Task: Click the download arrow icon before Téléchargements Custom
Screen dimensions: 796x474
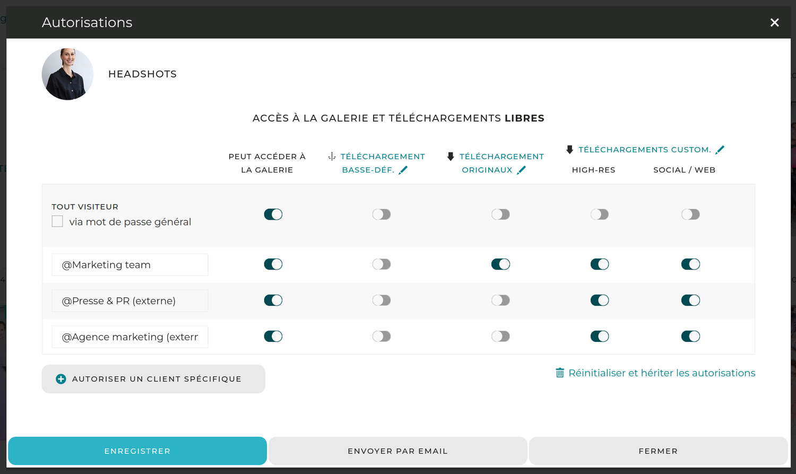Action: 569,150
